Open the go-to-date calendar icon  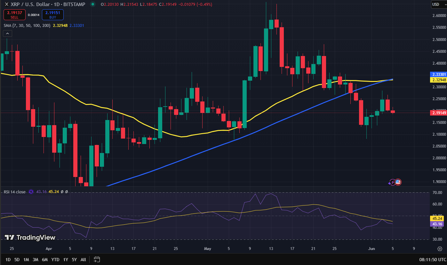coord(97,259)
